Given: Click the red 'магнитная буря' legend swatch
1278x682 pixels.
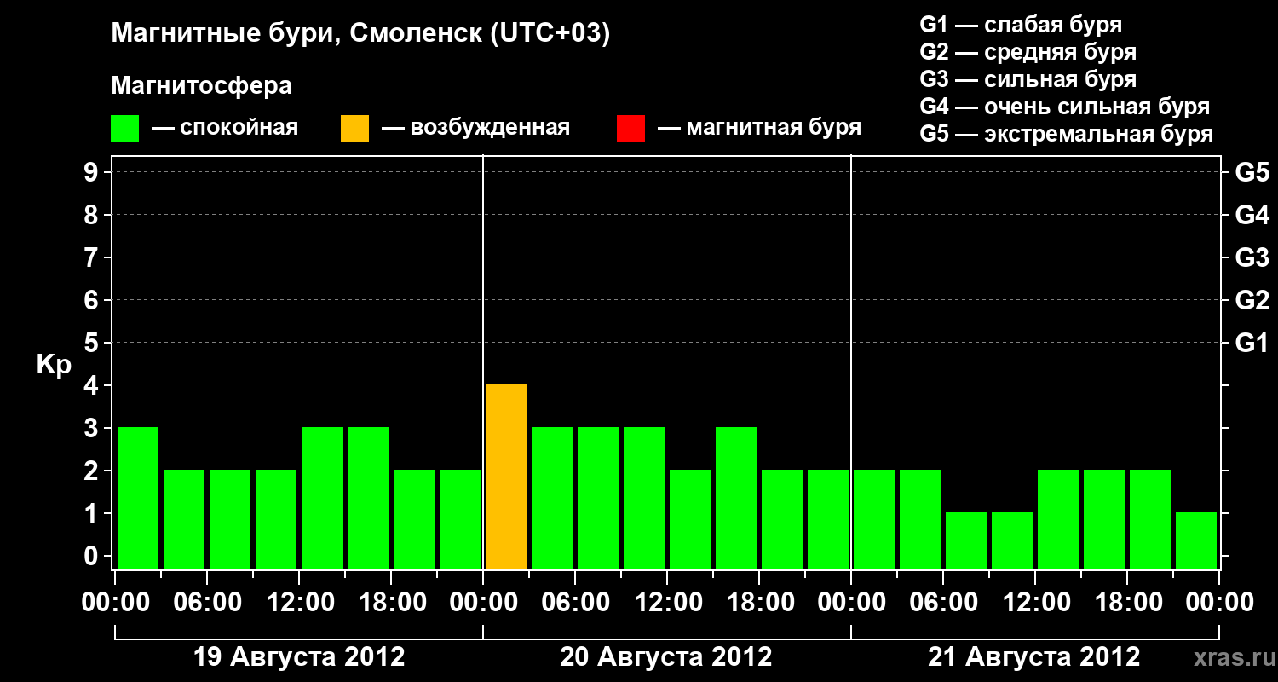Looking at the screenshot, I should (630, 129).
